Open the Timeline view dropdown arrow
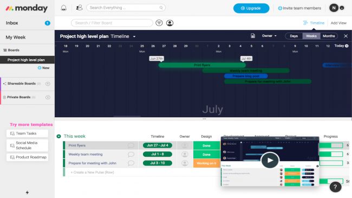Viewport: 352px width, 198px height. (134, 36)
